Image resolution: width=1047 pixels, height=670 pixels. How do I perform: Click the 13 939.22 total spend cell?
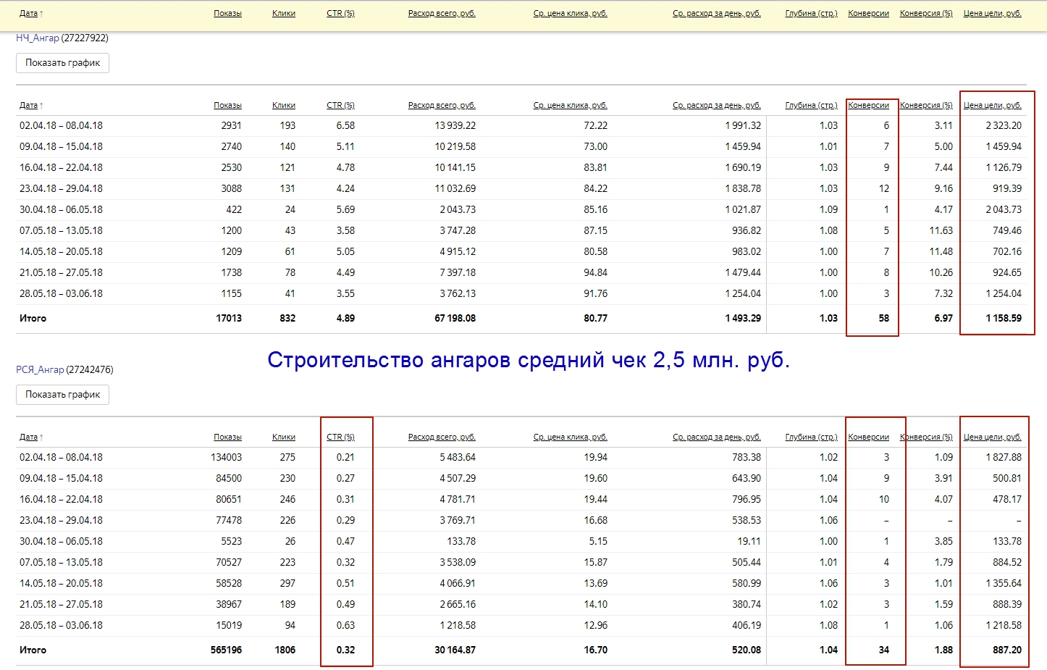click(455, 125)
